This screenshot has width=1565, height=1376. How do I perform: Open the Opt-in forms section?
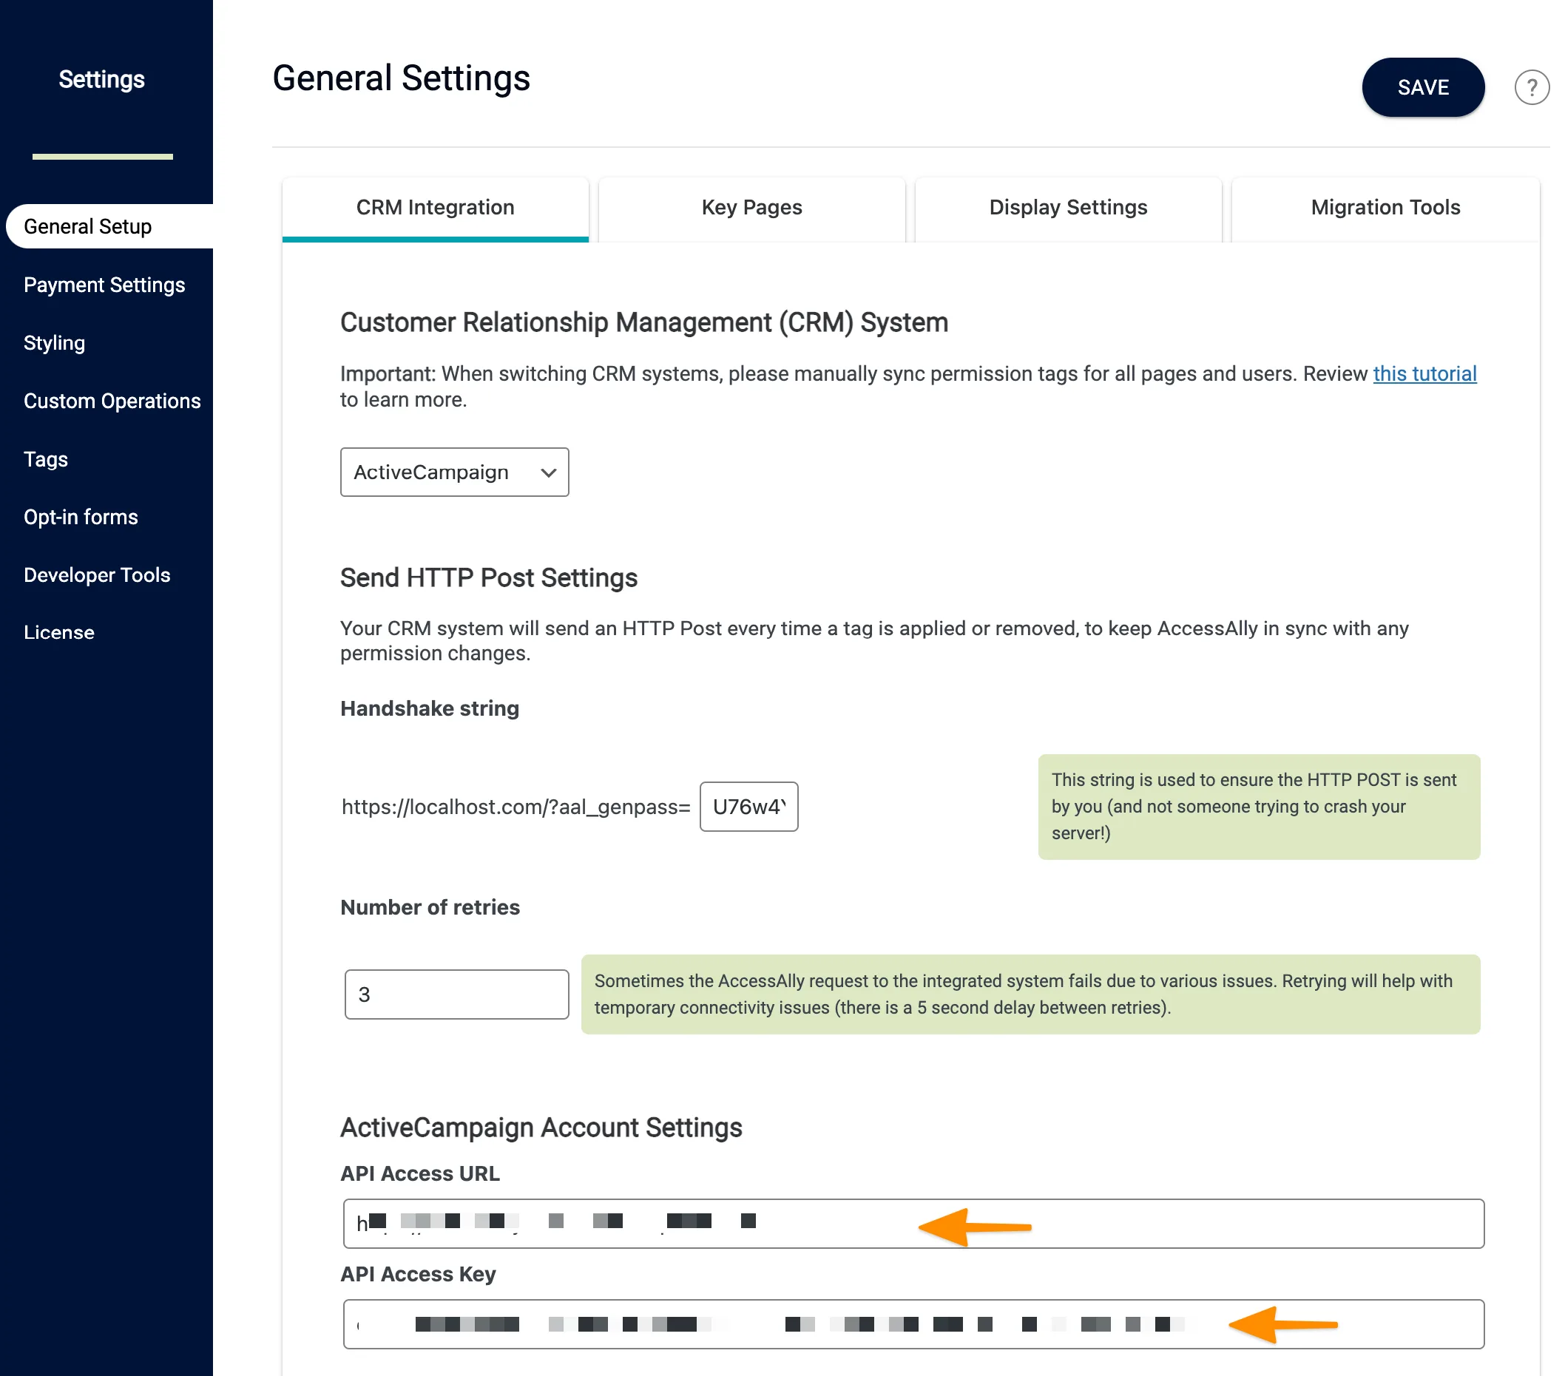(81, 517)
